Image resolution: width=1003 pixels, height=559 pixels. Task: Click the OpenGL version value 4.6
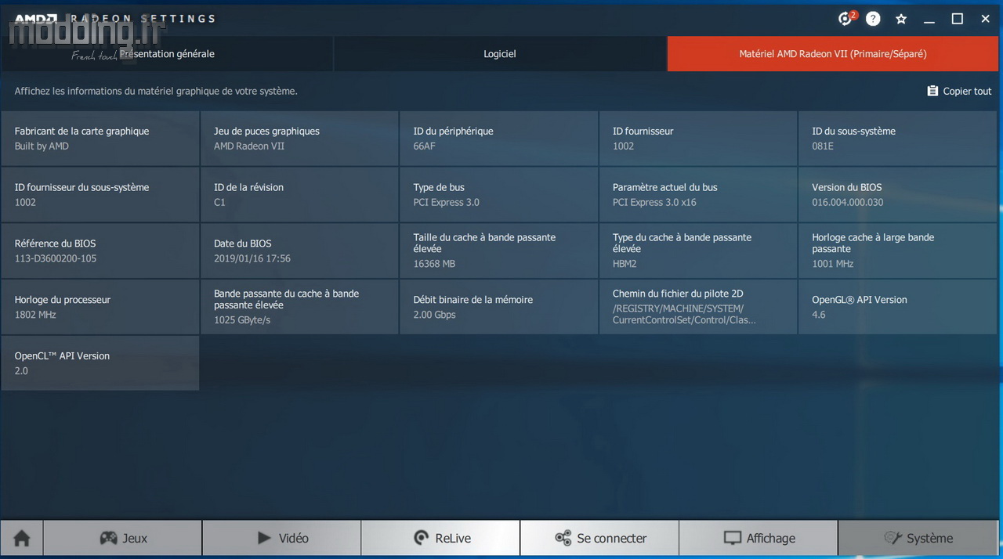point(818,315)
